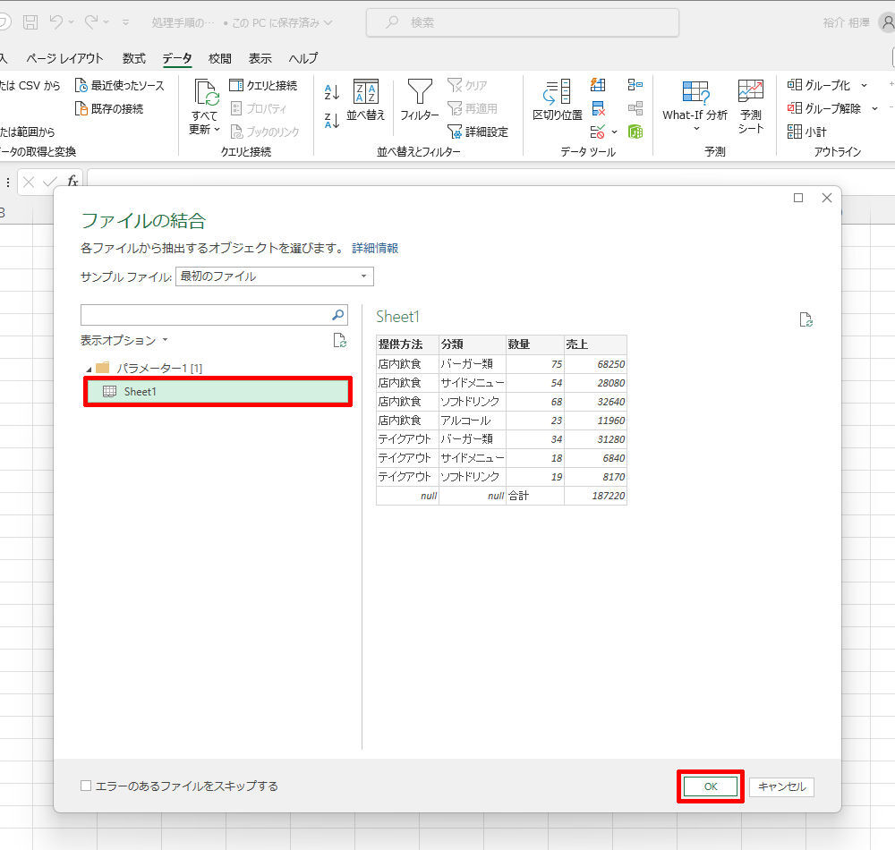
Task: Open the サンプル ファイル dropdown
Action: (x=274, y=276)
